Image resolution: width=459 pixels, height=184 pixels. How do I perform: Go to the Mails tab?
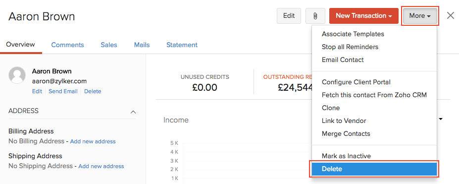(142, 45)
